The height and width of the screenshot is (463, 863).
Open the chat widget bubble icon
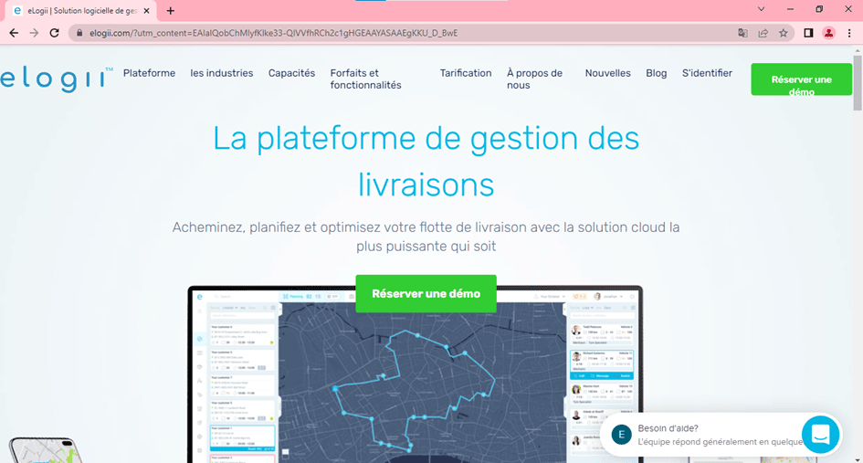point(819,435)
